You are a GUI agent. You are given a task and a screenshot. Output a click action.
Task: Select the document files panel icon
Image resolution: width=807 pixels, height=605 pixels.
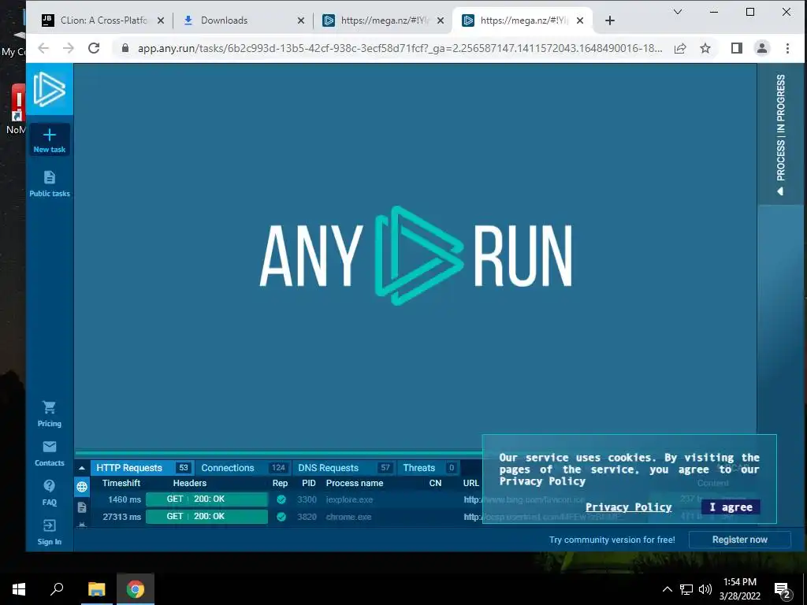(82, 507)
